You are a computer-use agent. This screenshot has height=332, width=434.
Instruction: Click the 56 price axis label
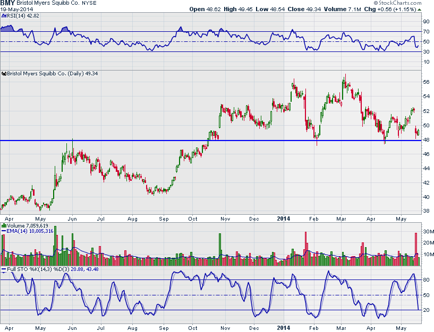tap(426, 82)
